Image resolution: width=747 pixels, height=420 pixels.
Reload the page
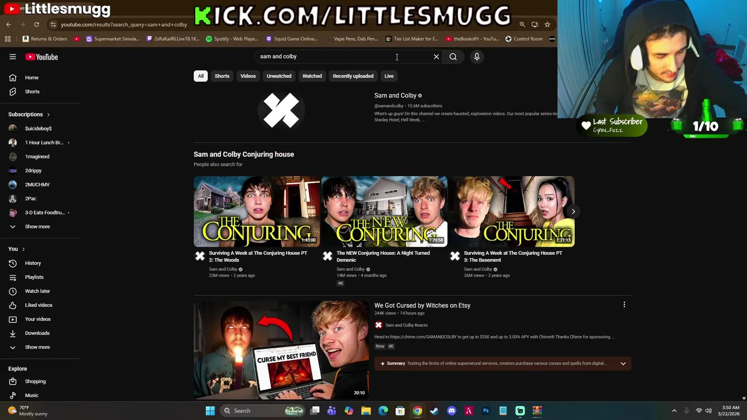(36, 24)
